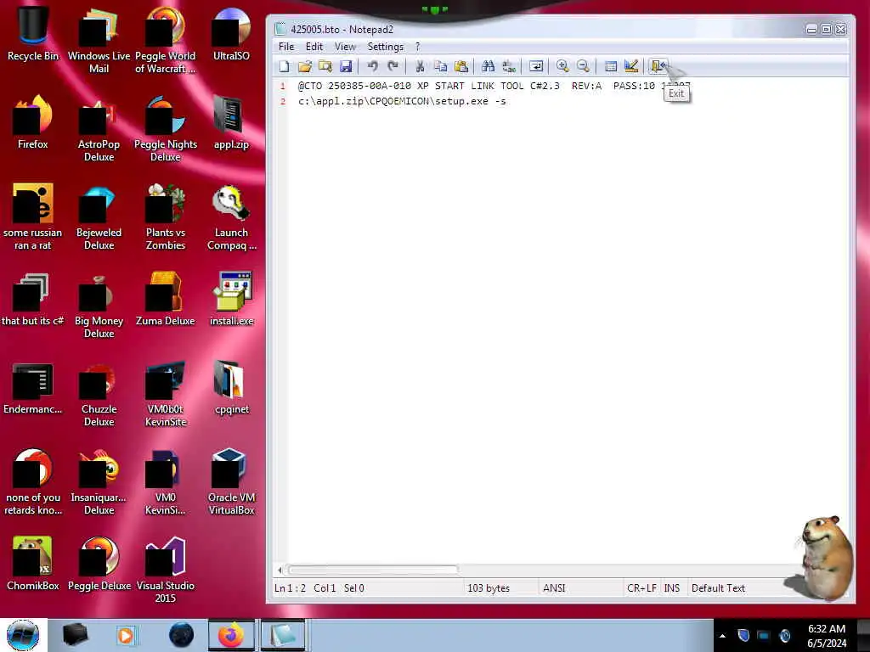
Task: Redo the edit in Notepad2
Action: pos(393,66)
